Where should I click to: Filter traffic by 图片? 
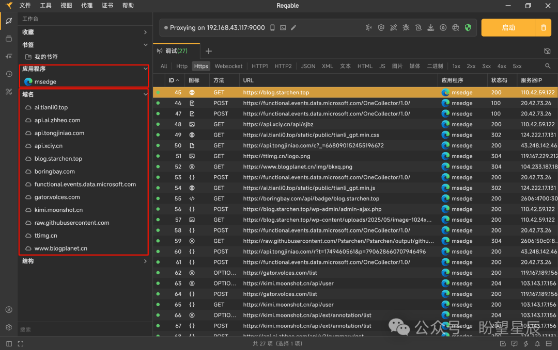pos(397,66)
